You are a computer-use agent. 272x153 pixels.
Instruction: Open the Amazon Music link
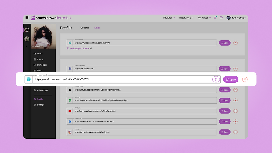click(231, 79)
